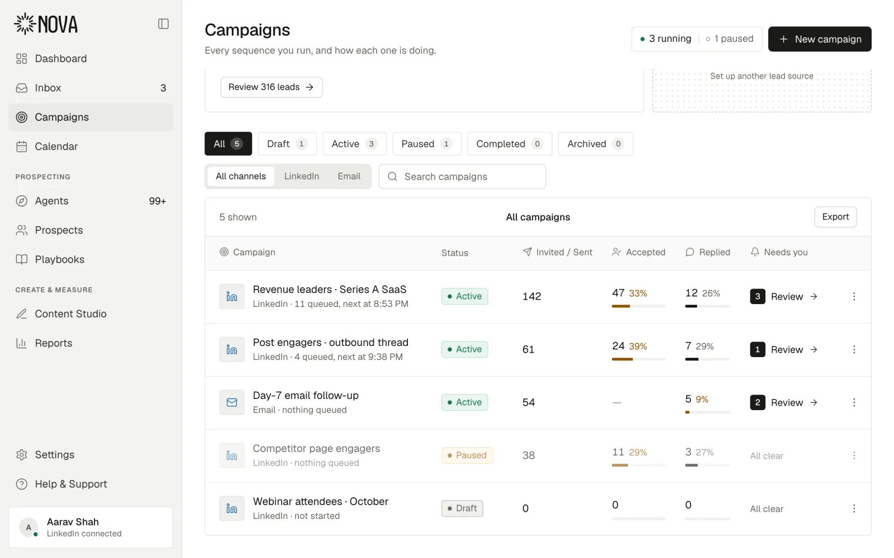Open Aarav Shah account card
The width and height of the screenshot is (894, 558).
tap(91, 527)
